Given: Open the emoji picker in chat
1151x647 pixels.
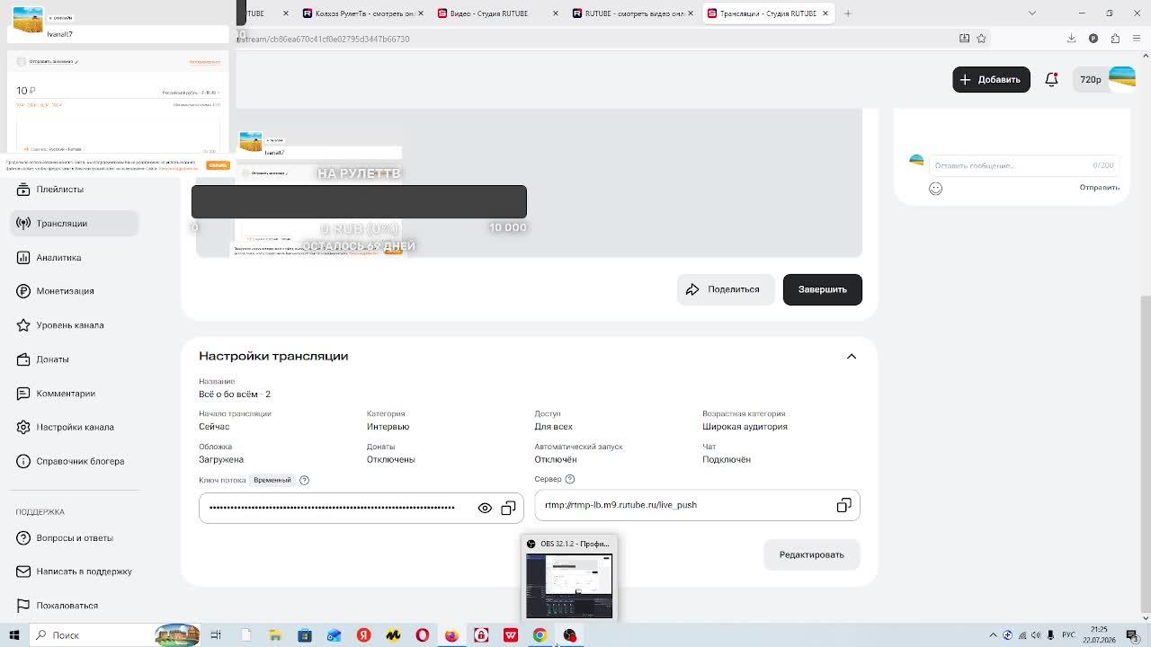Looking at the screenshot, I should 935,189.
